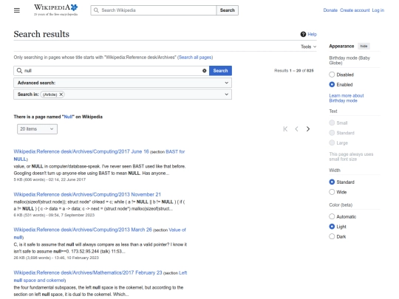Viewport: 399px width, 299px height.
Task: Hide the Appearance panel
Action: click(x=364, y=46)
